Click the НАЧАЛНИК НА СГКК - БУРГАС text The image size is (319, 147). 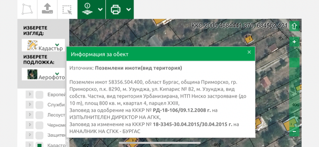click(x=105, y=131)
